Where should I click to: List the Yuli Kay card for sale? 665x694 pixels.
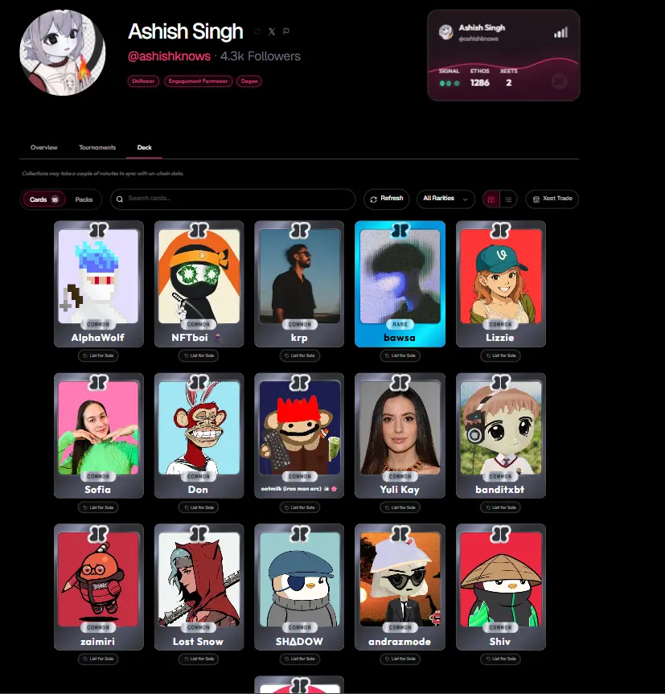pos(400,507)
